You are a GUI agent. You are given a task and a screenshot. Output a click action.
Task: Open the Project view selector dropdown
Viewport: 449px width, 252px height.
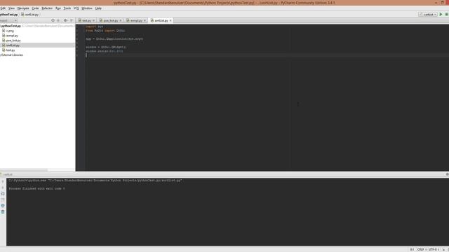coord(8,20)
